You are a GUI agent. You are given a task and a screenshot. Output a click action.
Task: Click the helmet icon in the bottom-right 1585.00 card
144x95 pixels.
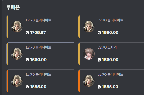click(99, 87)
